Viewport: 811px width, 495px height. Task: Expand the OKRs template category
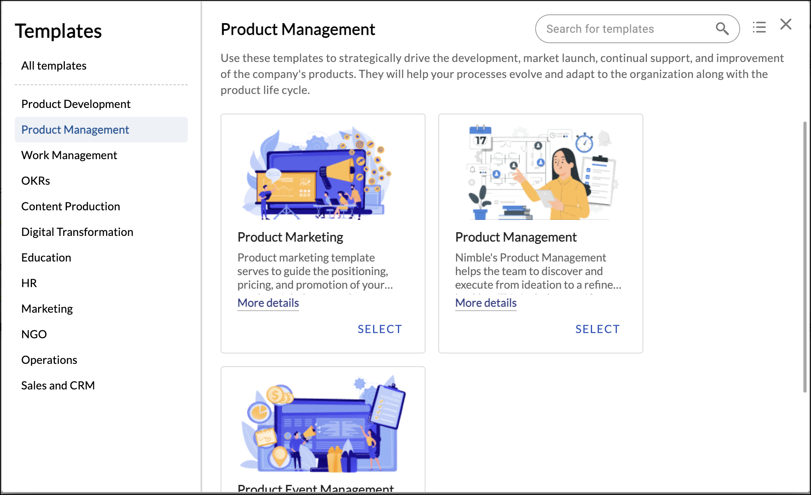click(x=35, y=181)
